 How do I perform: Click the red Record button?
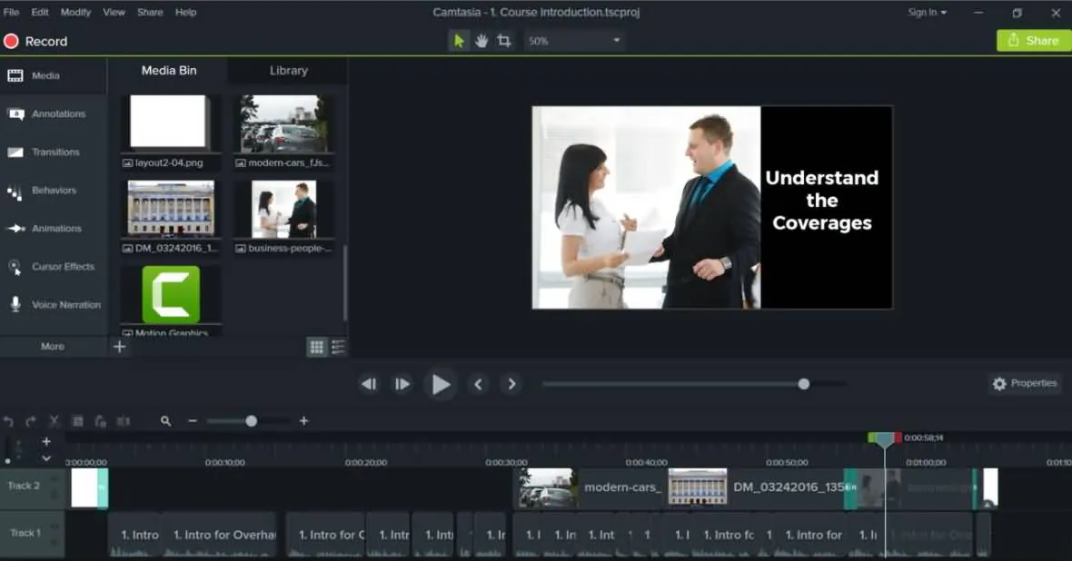(x=35, y=41)
